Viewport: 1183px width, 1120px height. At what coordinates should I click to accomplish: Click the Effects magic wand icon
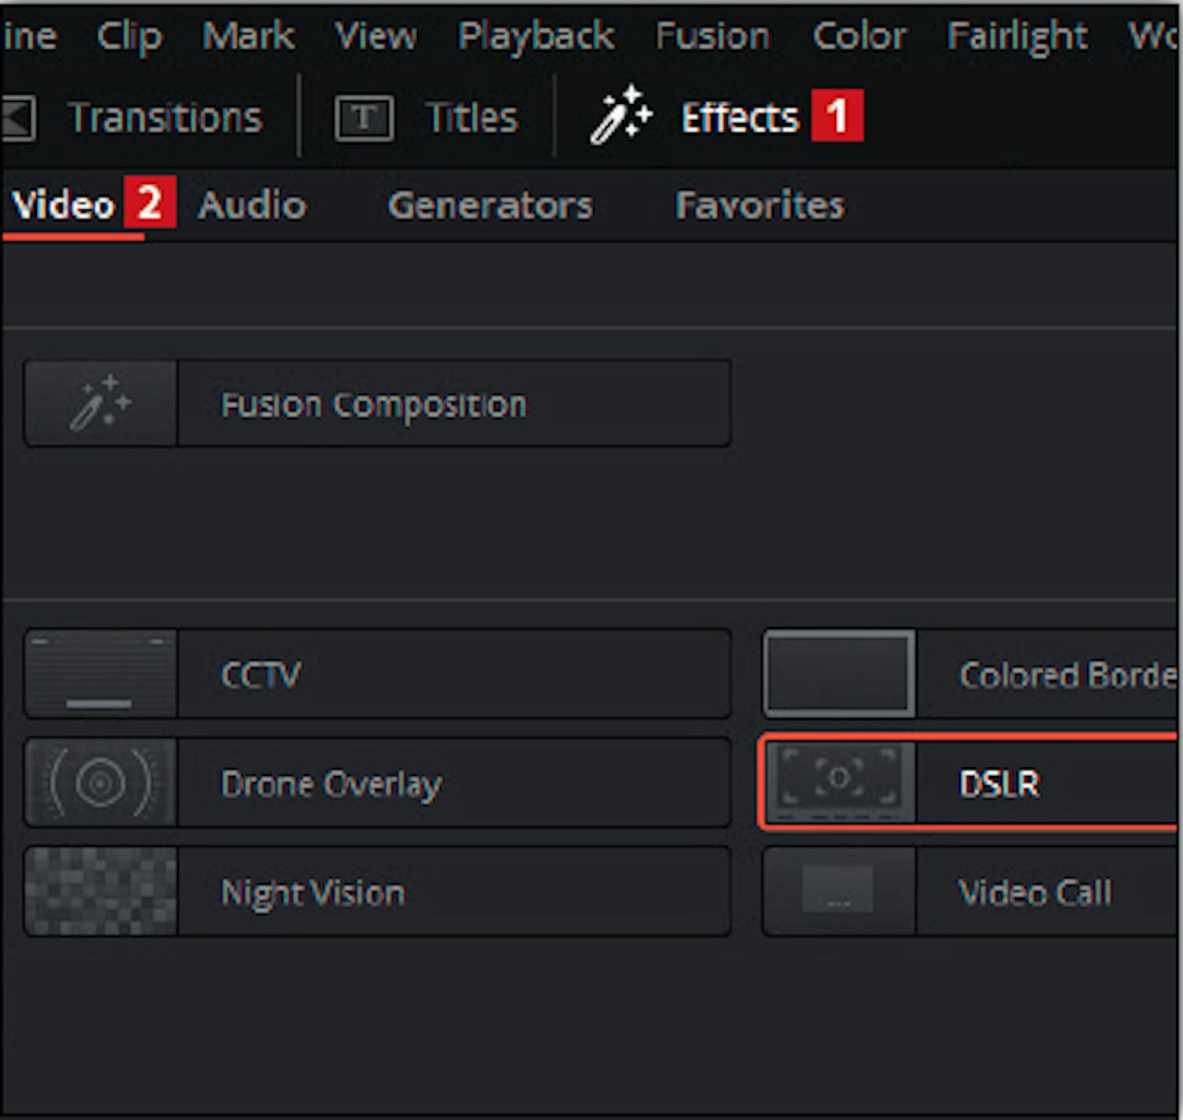click(621, 116)
